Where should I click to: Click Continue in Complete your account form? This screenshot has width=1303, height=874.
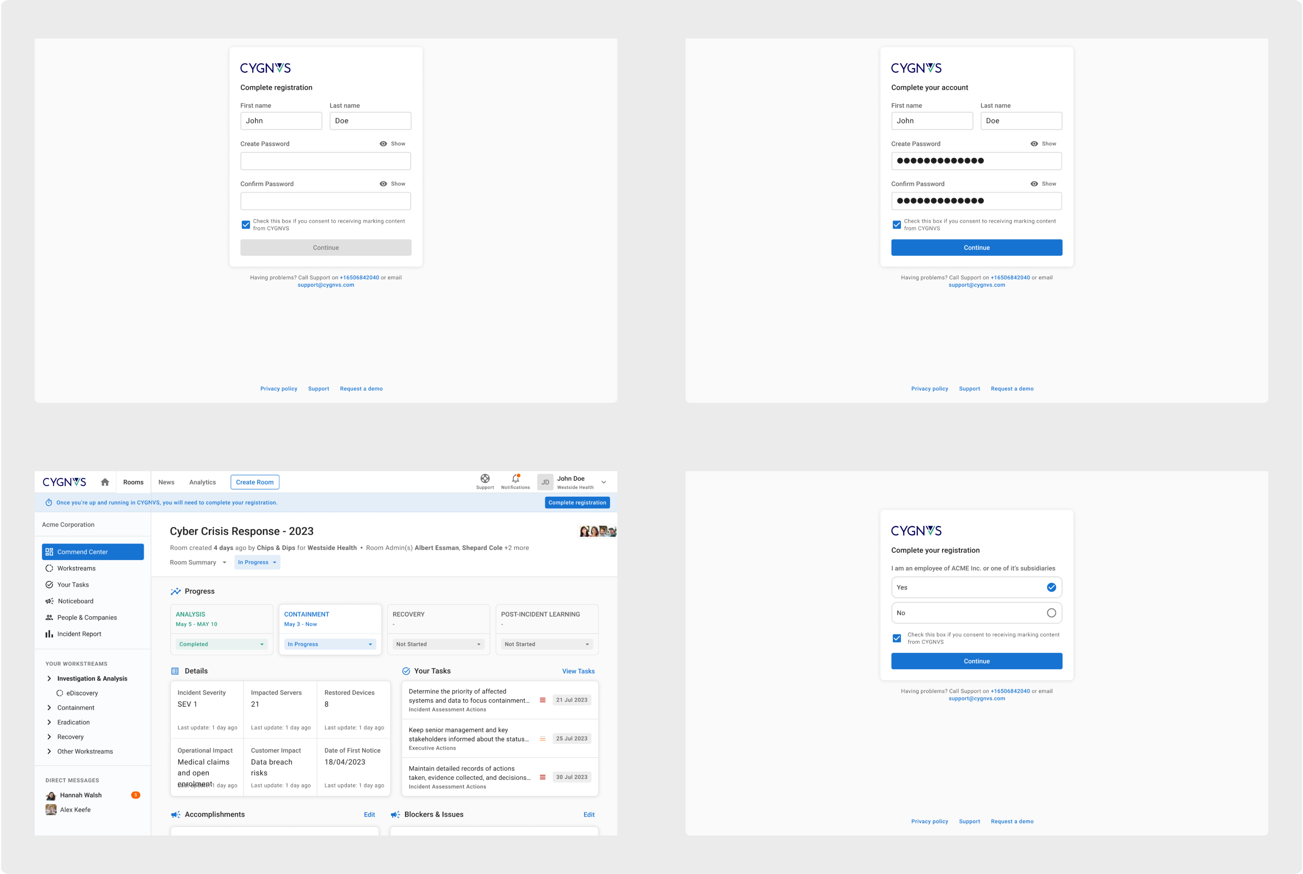click(976, 247)
